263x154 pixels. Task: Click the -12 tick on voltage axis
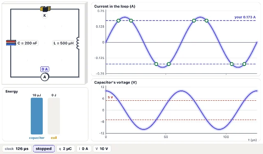click(102, 133)
